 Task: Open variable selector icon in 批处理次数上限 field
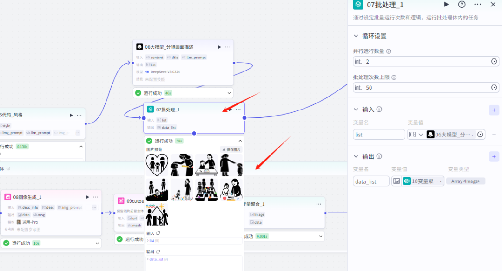[494, 87]
